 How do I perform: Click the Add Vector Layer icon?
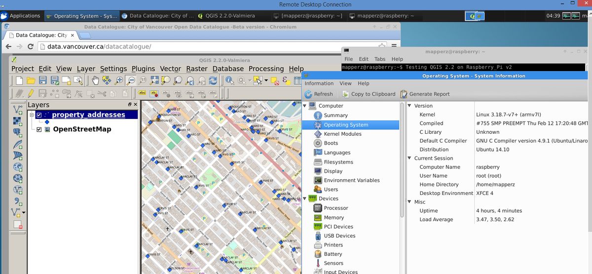18,109
